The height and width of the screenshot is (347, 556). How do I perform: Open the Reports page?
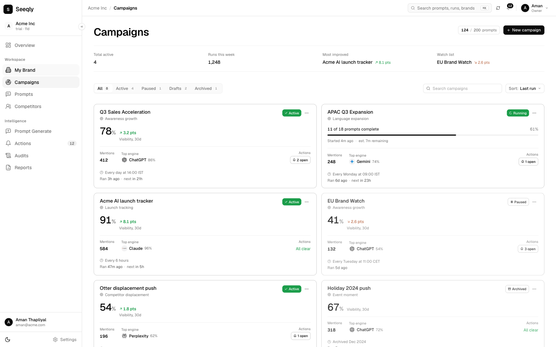click(x=41, y=168)
